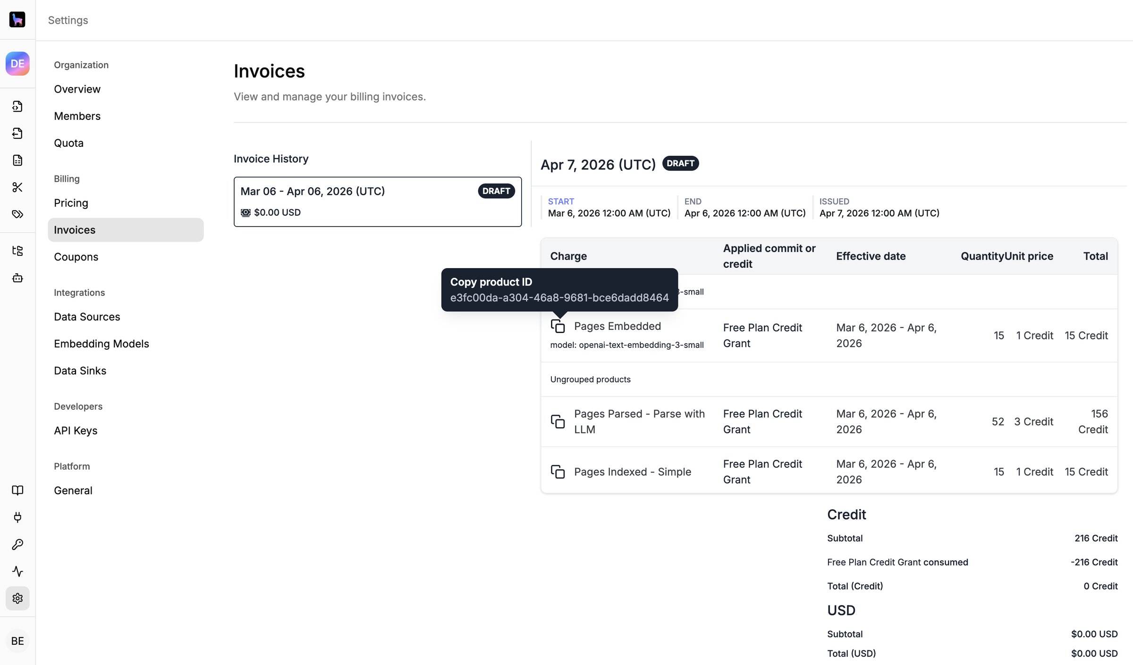Click the Invoice History heading
This screenshot has height=665, width=1133.
pyautogui.click(x=271, y=159)
